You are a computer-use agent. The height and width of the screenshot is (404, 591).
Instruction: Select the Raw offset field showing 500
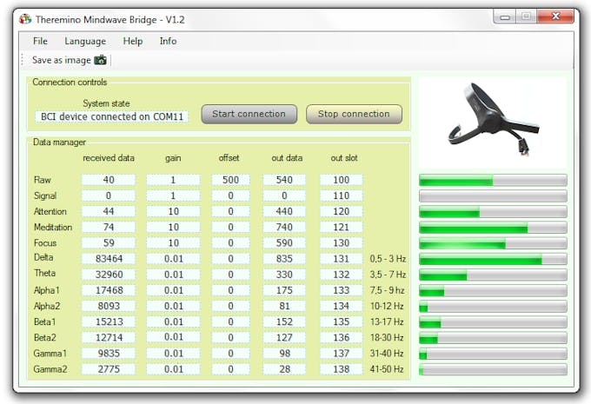point(230,180)
